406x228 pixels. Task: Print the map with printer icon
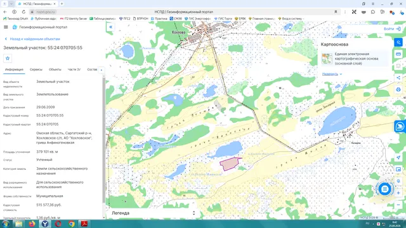(398, 90)
